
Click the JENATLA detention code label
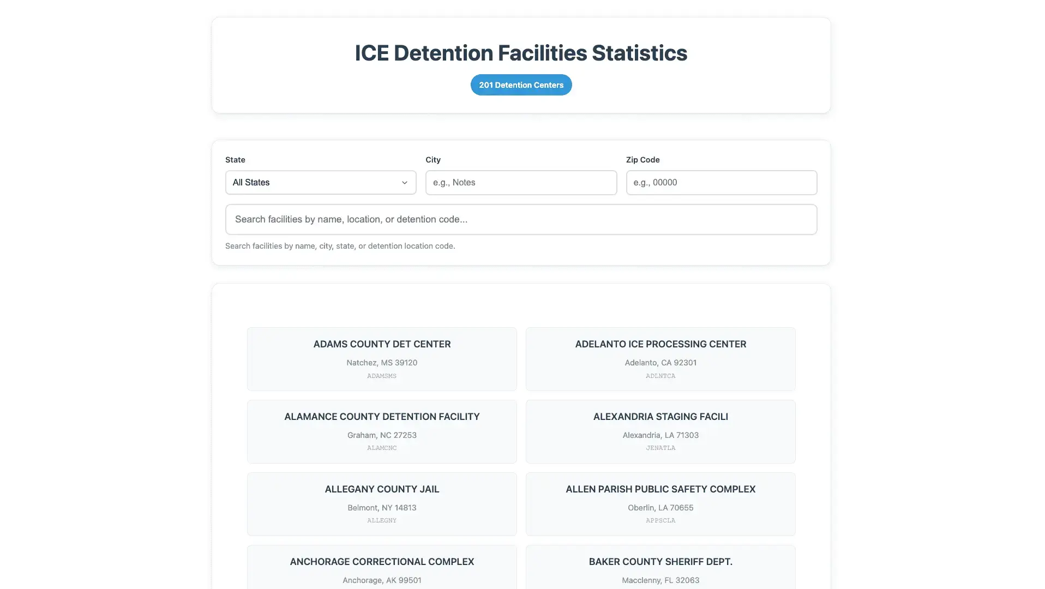point(660,447)
